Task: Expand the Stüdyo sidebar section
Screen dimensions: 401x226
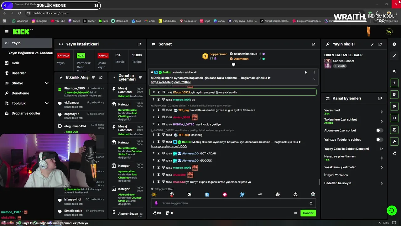Action: tap(47, 83)
